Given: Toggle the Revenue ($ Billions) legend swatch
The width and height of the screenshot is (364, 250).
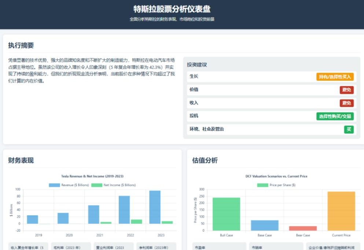Looking at the screenshot, I should pos(54,185).
